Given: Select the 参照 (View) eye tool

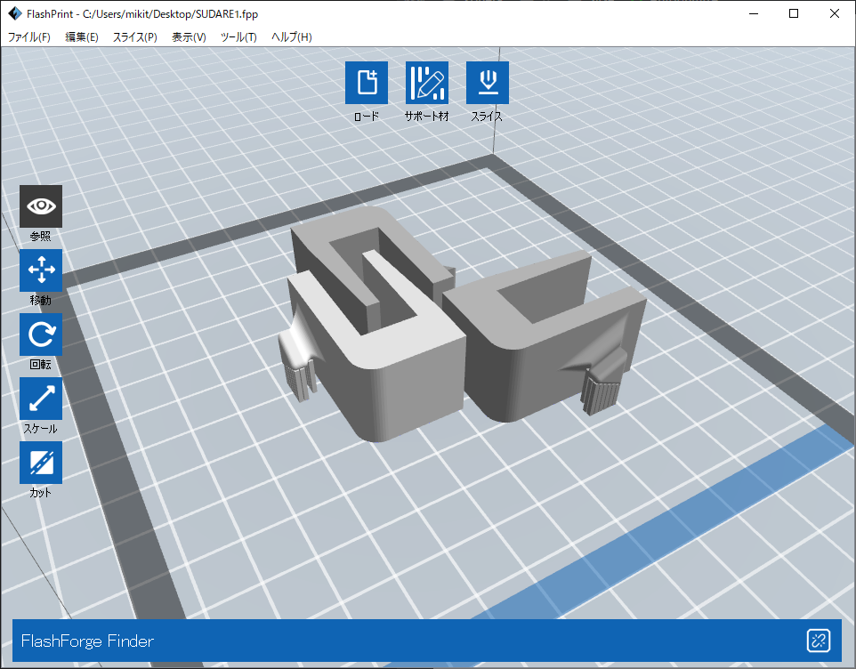Looking at the screenshot, I should tap(41, 206).
